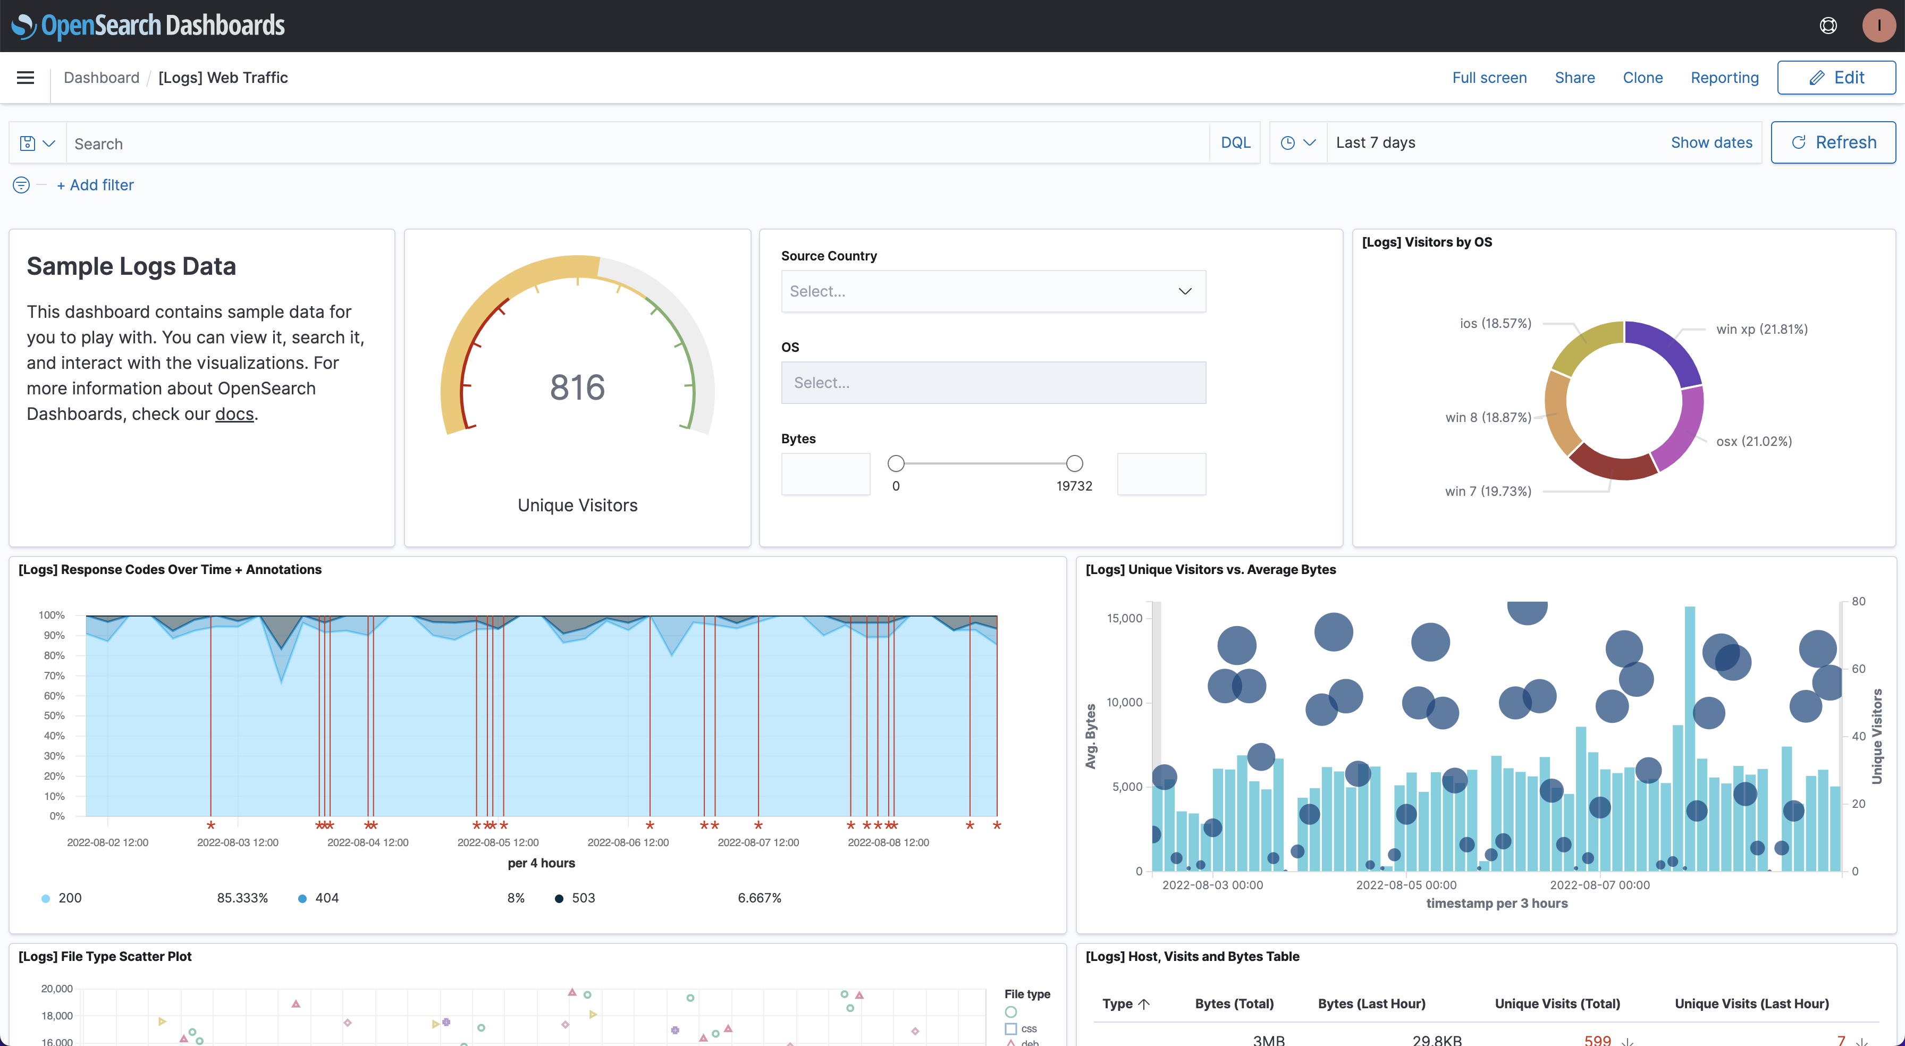The height and width of the screenshot is (1046, 1905).
Task: Click the Response Codes Over Time panel title
Action: point(170,570)
